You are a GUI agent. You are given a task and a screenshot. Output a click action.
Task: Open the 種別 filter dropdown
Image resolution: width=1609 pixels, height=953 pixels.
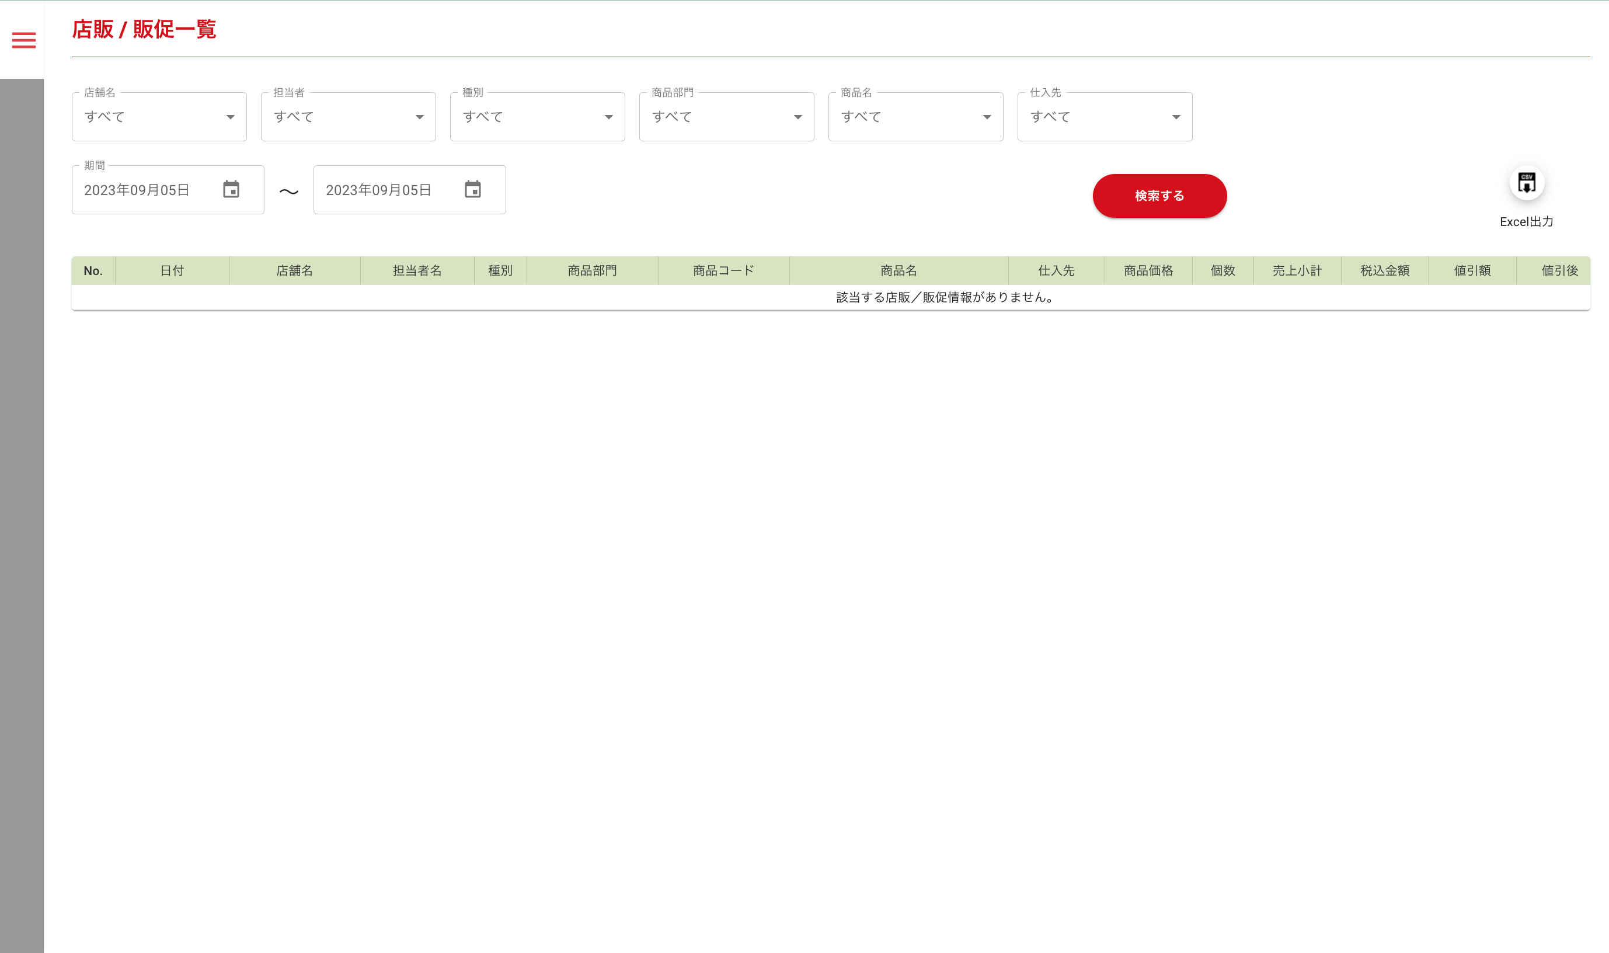pos(537,117)
